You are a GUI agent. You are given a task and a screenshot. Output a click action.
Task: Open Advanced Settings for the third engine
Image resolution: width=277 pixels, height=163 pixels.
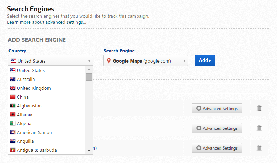(217, 148)
